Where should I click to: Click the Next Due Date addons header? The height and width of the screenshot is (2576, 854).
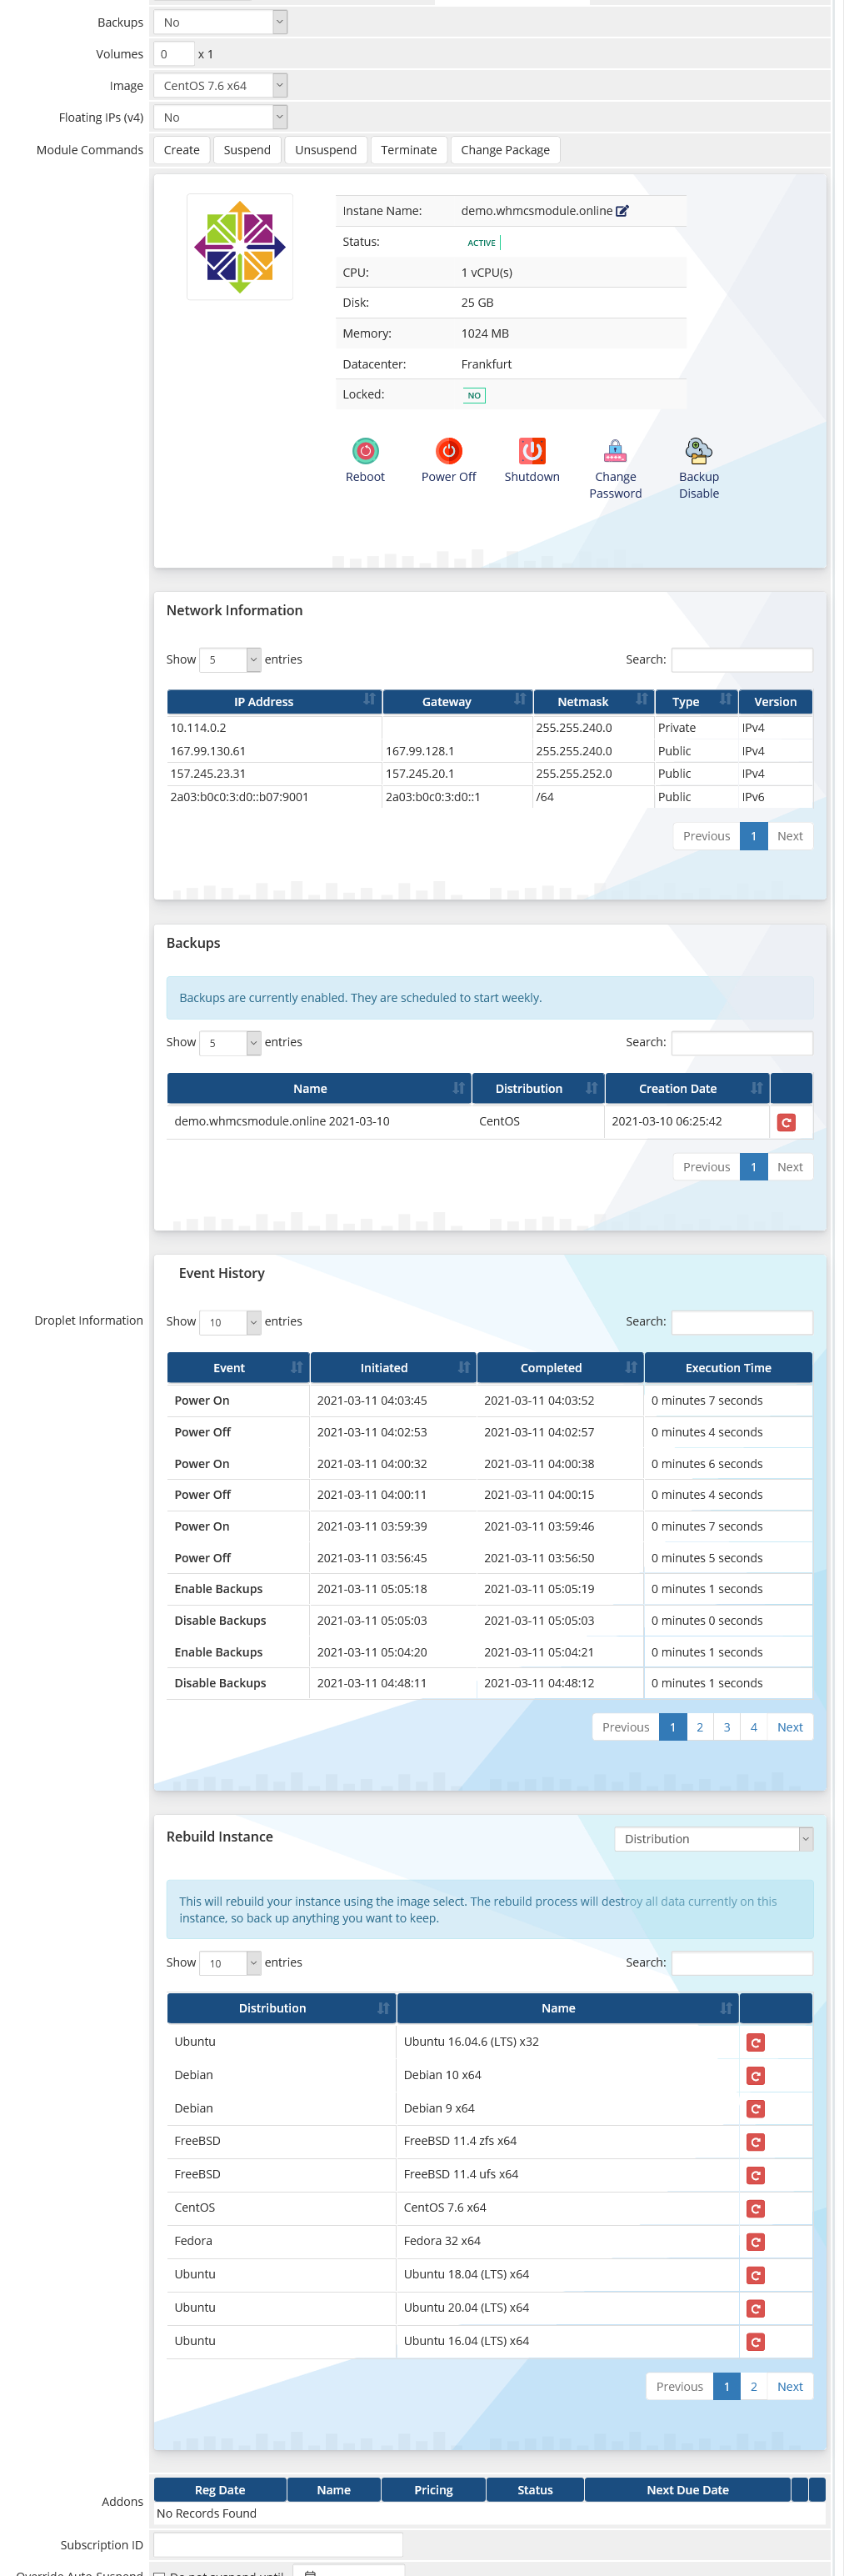tap(688, 2489)
